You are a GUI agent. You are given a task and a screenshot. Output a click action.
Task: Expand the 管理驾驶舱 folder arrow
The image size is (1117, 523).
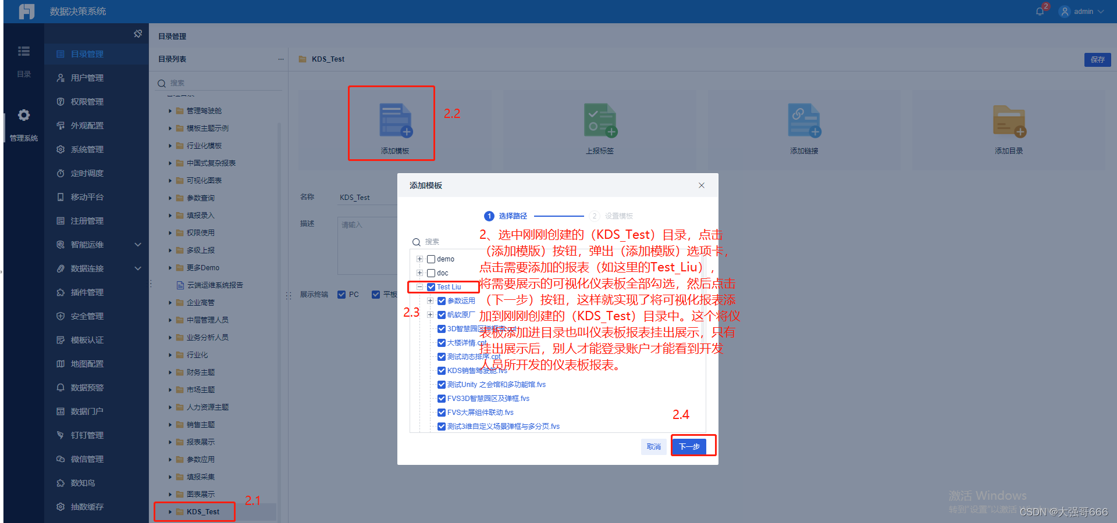click(x=170, y=111)
